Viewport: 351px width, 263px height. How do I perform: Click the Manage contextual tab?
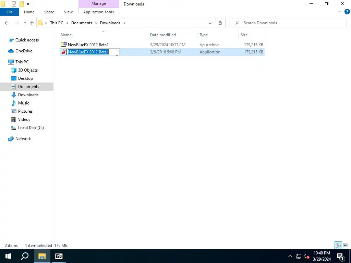click(x=99, y=3)
